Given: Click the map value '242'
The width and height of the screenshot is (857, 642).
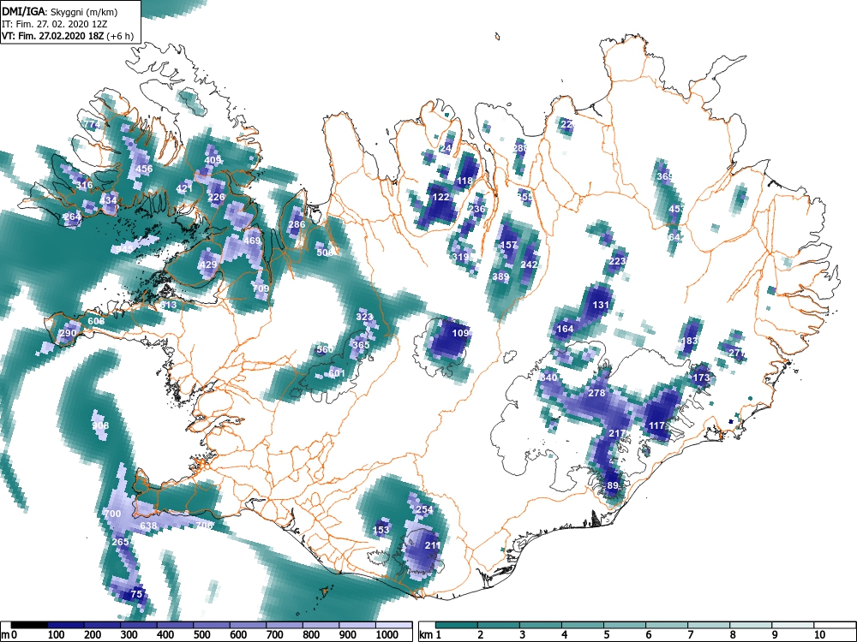Looking at the screenshot, I should coord(529,265).
